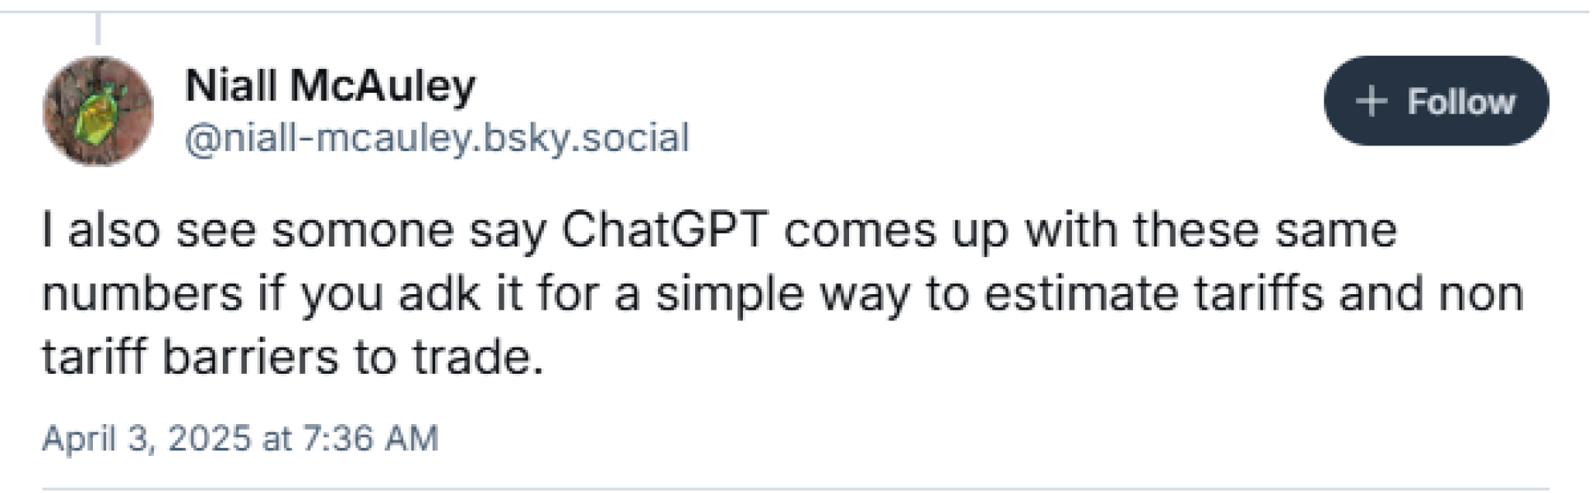Follow Niall McAuley's account
This screenshot has height=493, width=1592.
coord(1436,101)
